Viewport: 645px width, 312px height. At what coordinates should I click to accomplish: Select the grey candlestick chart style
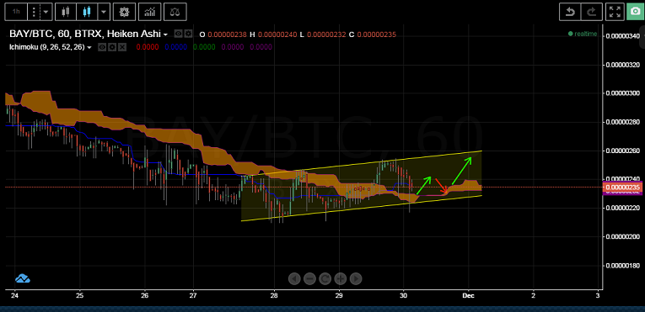[66, 12]
